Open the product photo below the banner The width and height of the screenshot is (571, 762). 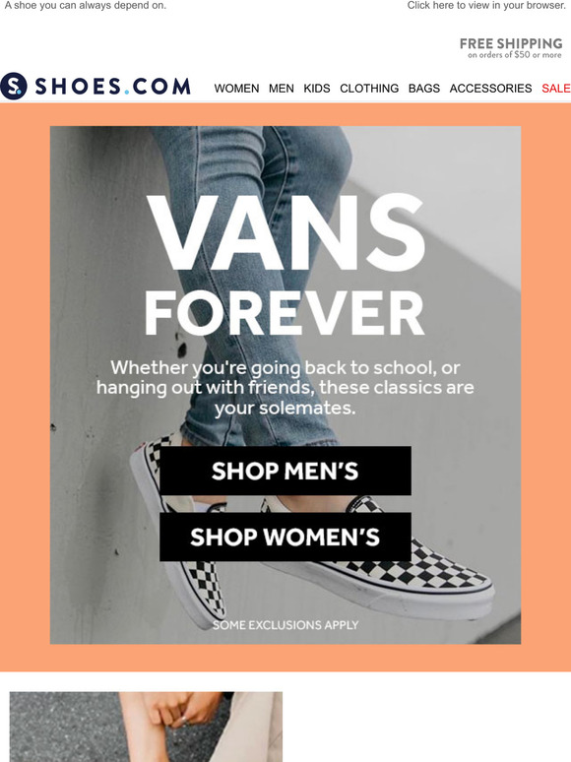pyautogui.click(x=146, y=727)
